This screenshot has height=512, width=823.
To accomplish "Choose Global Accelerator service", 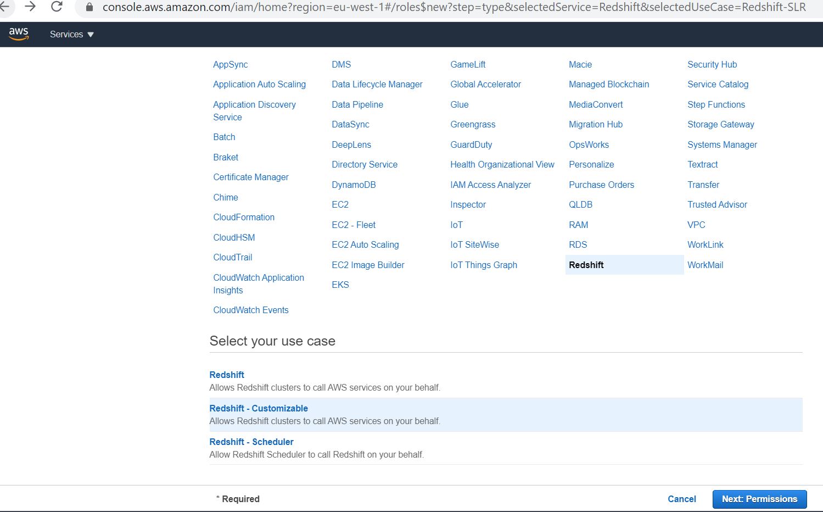I will click(485, 84).
